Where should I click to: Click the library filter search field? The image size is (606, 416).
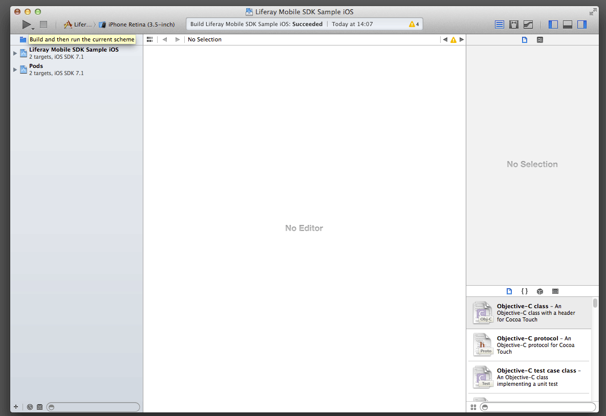tap(537, 407)
